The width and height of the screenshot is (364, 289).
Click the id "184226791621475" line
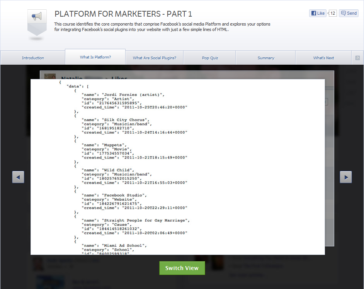(111, 204)
